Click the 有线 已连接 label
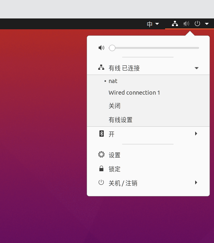The height and width of the screenshot is (243, 214). coord(124,68)
